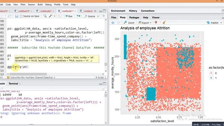This screenshot has width=224, height=126.
Task: Collapse the code section fold arrow
Action: point(5,48)
